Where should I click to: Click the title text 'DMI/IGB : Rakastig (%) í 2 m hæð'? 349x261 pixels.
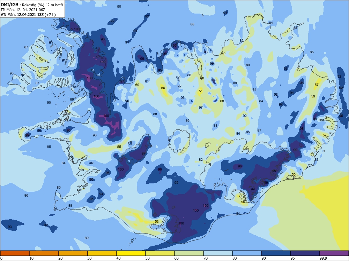[32, 5]
